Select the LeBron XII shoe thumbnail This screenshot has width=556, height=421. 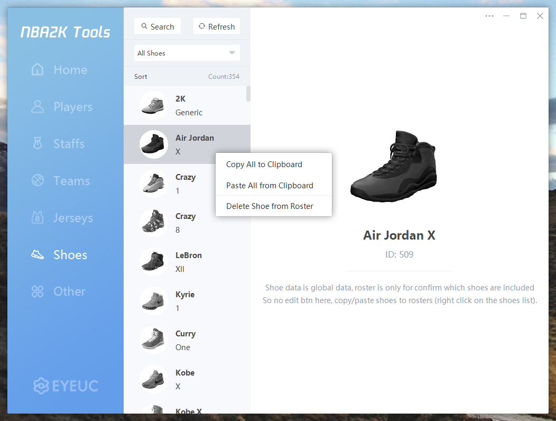tap(154, 262)
